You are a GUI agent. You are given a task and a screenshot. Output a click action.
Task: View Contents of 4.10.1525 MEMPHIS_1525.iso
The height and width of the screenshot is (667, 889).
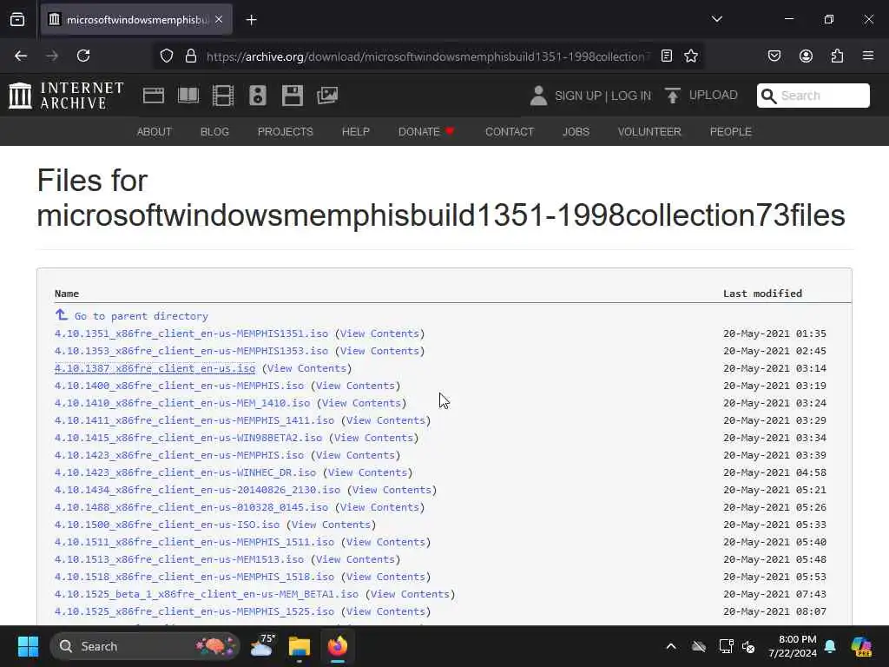tap(385, 611)
